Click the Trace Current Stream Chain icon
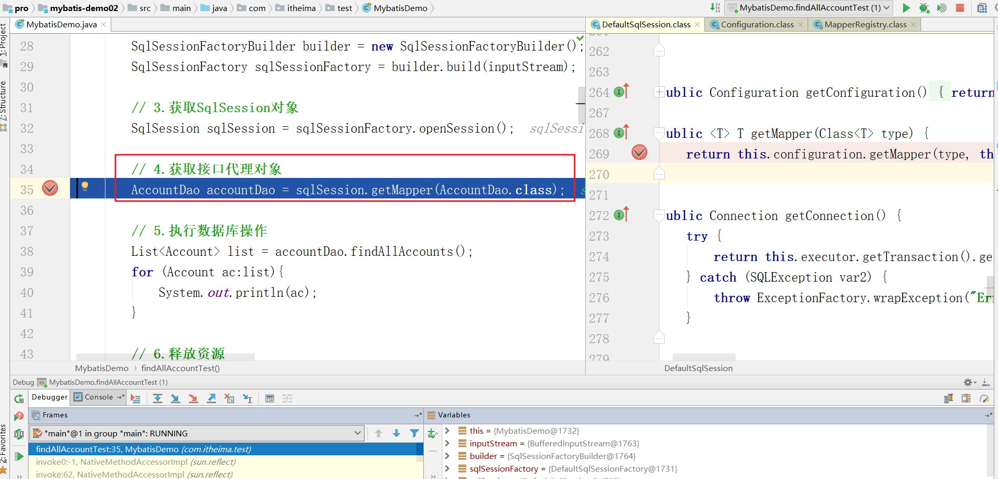Image resolution: width=998 pixels, height=479 pixels. click(287, 398)
